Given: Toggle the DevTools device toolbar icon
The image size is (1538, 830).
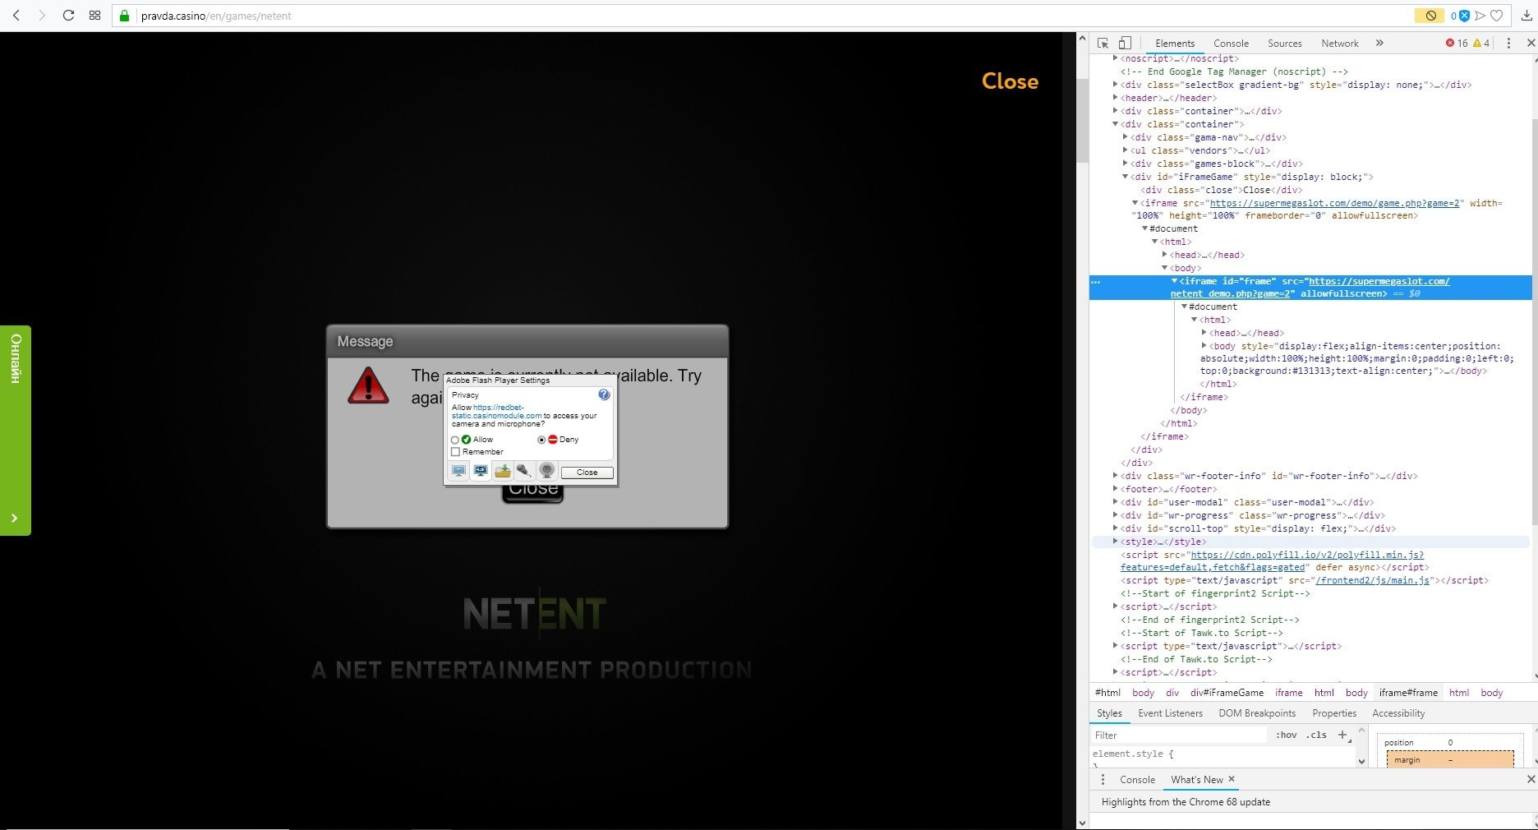Looking at the screenshot, I should pos(1125,43).
